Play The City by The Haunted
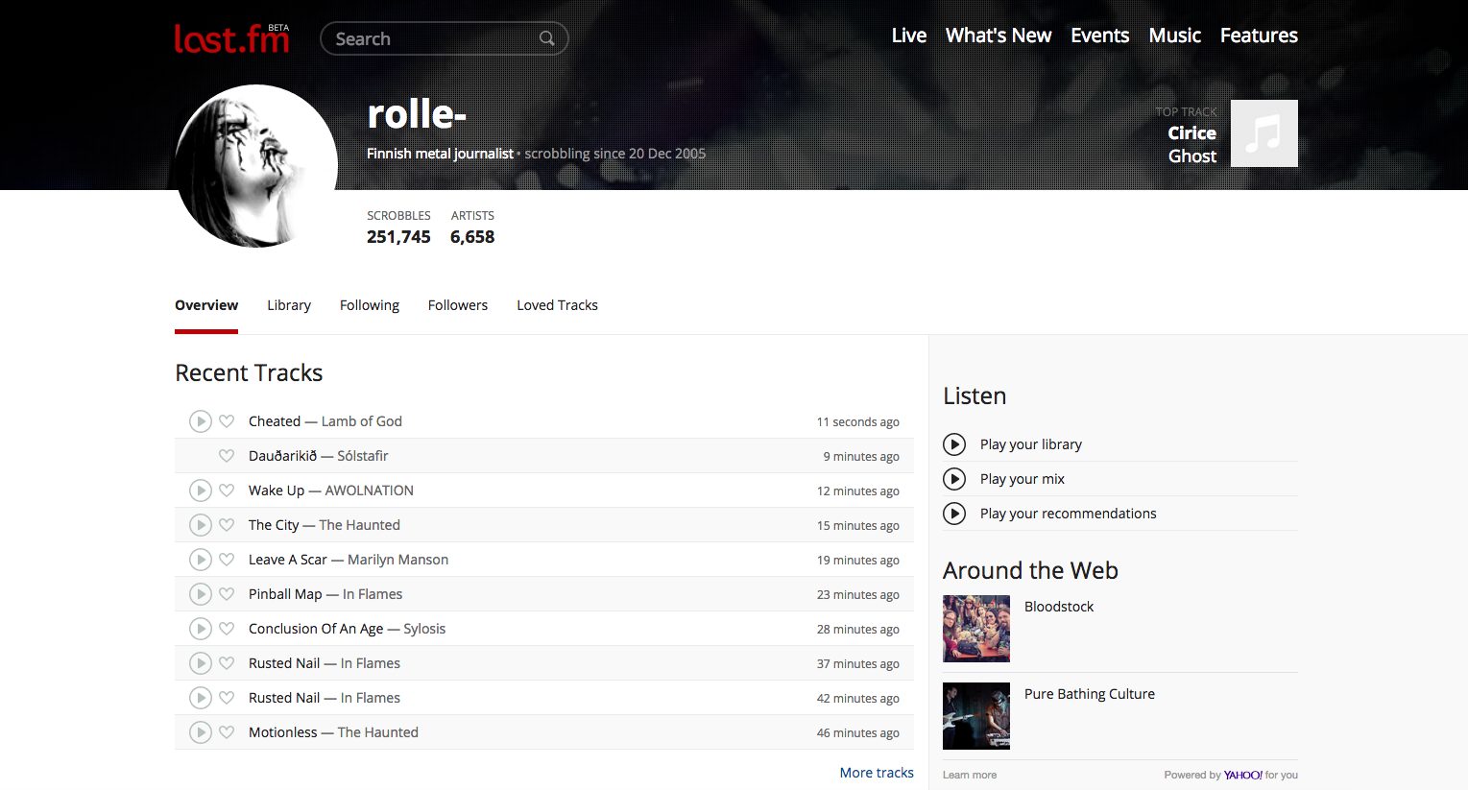 200,525
